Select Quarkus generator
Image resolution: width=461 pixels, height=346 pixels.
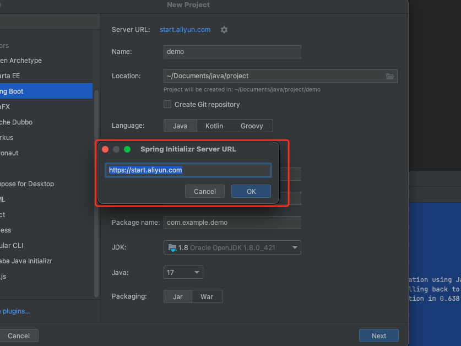tap(46, 138)
